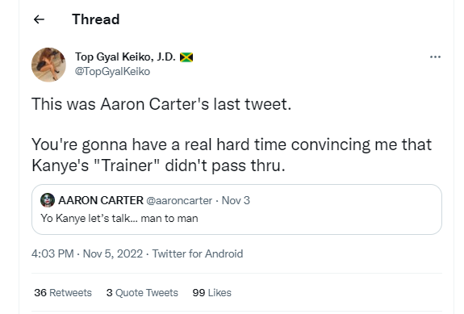Open the Nov 3 quoted tweet date

(x=236, y=200)
